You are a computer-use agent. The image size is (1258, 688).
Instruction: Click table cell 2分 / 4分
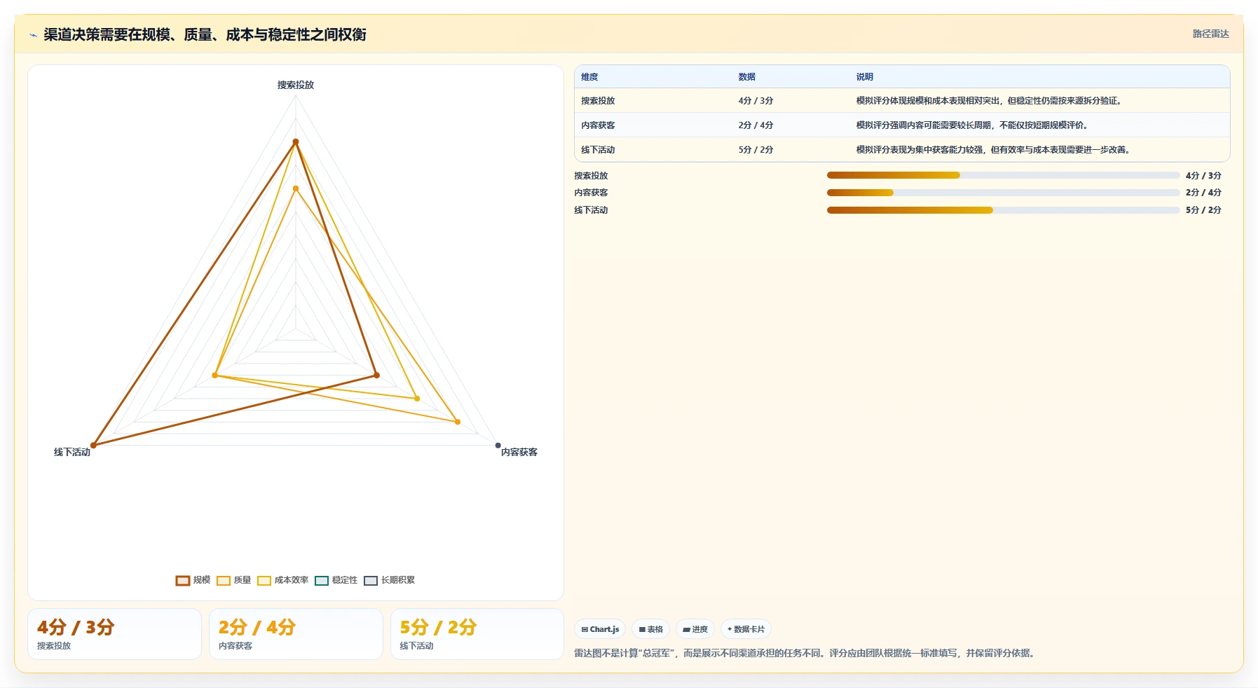point(756,125)
